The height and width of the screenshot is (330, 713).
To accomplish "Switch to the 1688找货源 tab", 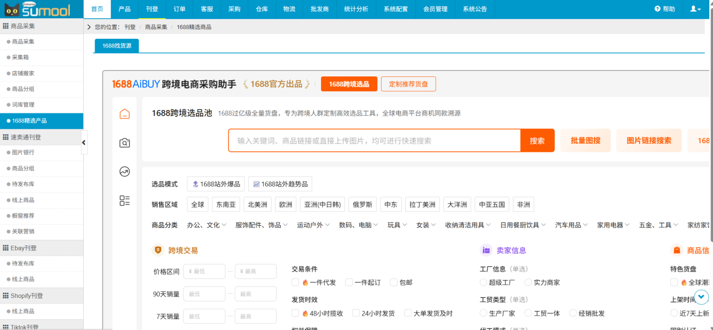I will pos(116,45).
